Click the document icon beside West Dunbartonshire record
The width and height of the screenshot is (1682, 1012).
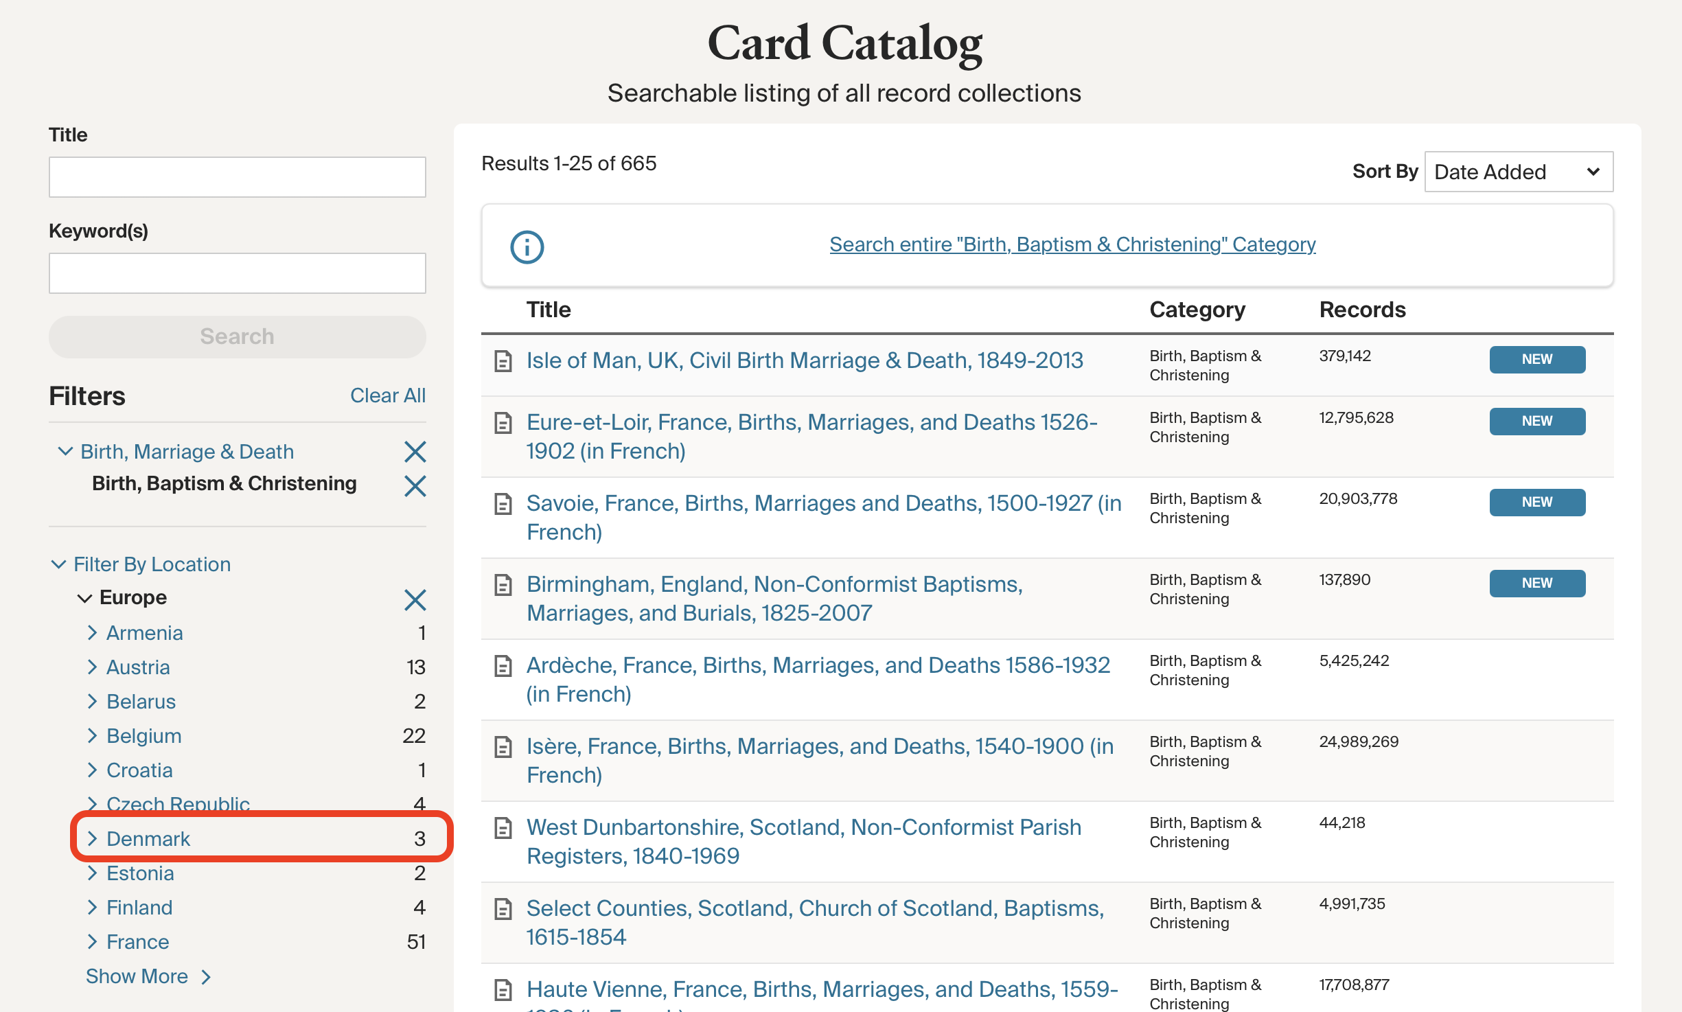503,828
